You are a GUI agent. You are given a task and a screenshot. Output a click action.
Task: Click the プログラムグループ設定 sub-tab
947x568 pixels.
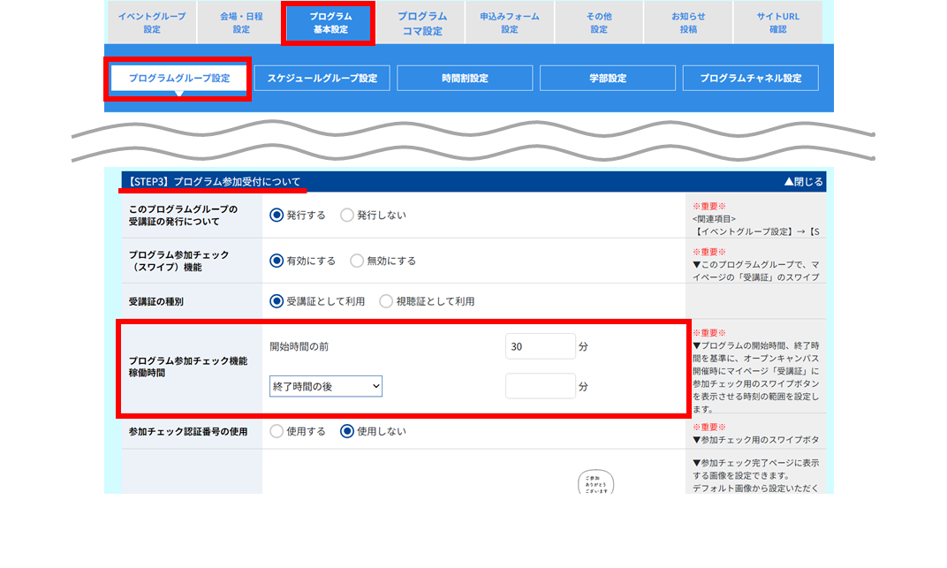click(178, 78)
